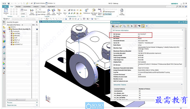Uncheck the CASTING component checkbox

pyautogui.click(x=11, y=33)
